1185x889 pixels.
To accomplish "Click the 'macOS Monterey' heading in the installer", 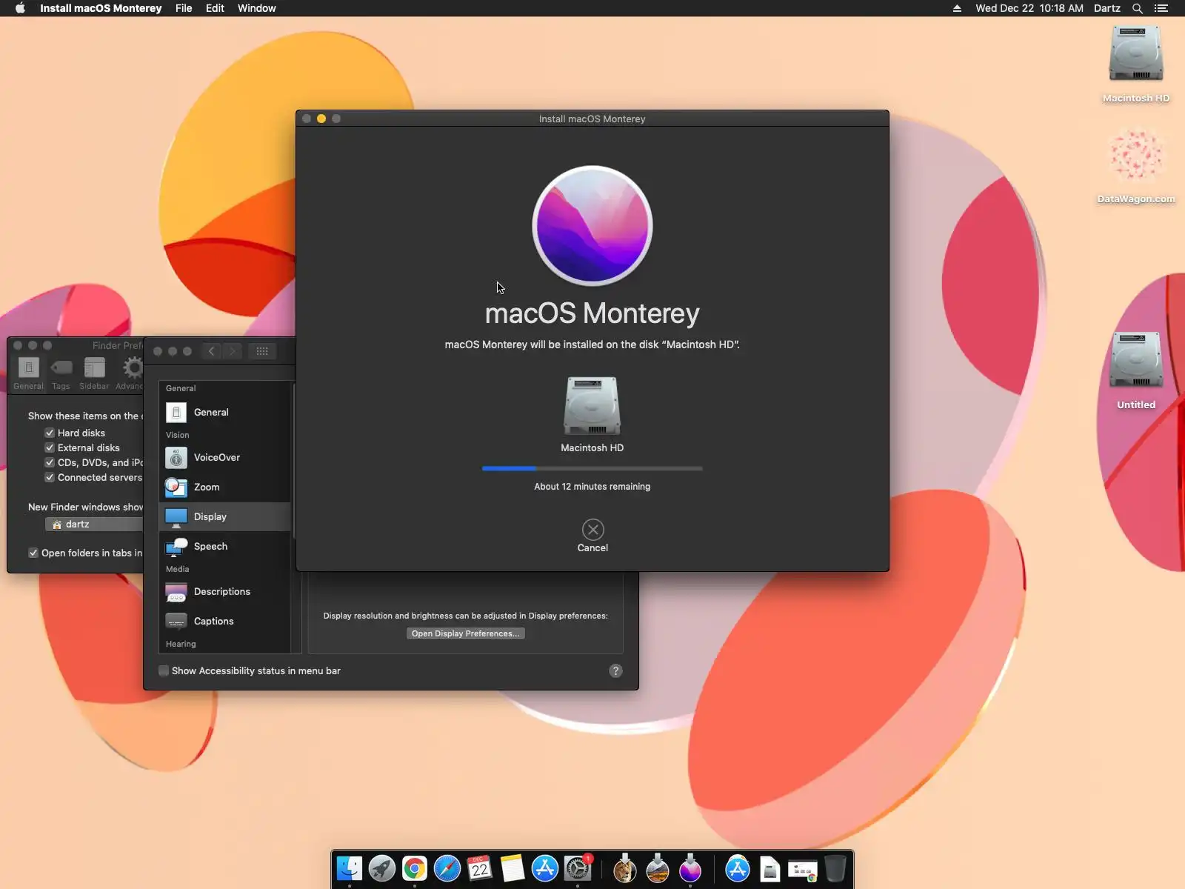I will coord(592,313).
